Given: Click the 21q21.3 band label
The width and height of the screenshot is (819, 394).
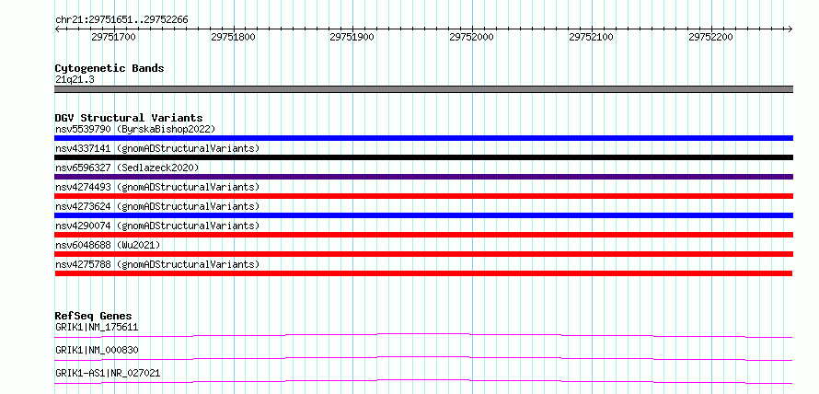Looking at the screenshot, I should pyautogui.click(x=75, y=80).
